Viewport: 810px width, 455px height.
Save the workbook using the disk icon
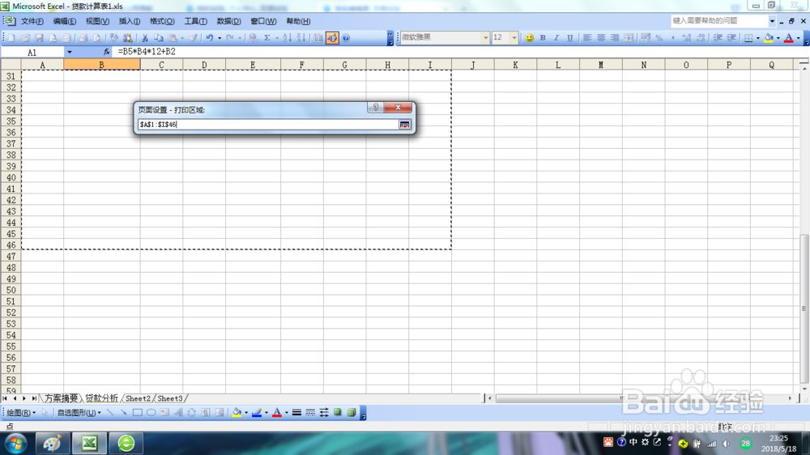(x=39, y=38)
